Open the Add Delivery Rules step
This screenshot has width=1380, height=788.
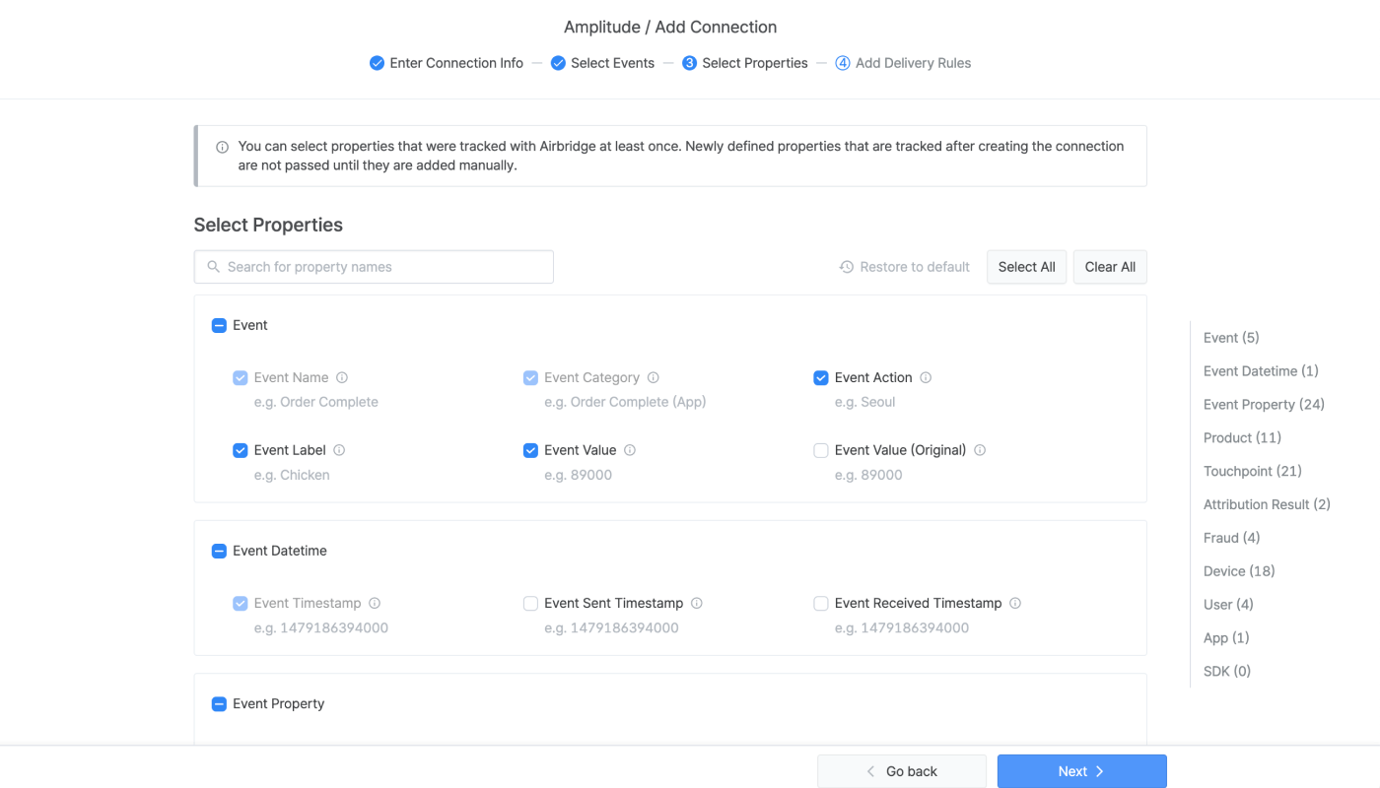[x=903, y=63]
